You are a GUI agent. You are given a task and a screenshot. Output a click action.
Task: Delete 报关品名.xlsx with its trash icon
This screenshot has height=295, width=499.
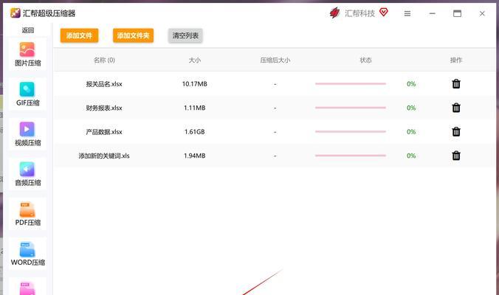tap(456, 84)
